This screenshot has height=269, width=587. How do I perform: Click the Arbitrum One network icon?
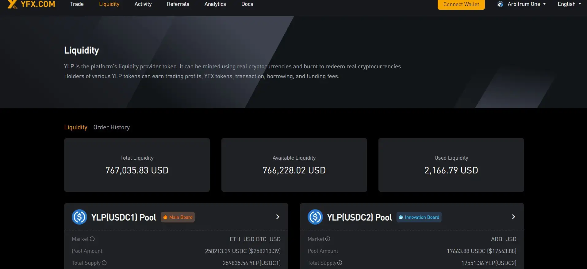(500, 4)
